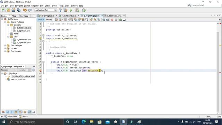Switch to c_dashboard.java editor tab
222x125 pixels.
[114, 16]
